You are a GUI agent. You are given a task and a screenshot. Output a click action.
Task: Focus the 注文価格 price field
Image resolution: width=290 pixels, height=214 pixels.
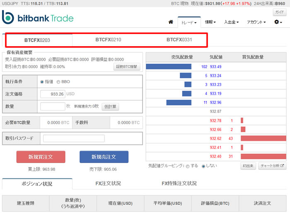53,94
